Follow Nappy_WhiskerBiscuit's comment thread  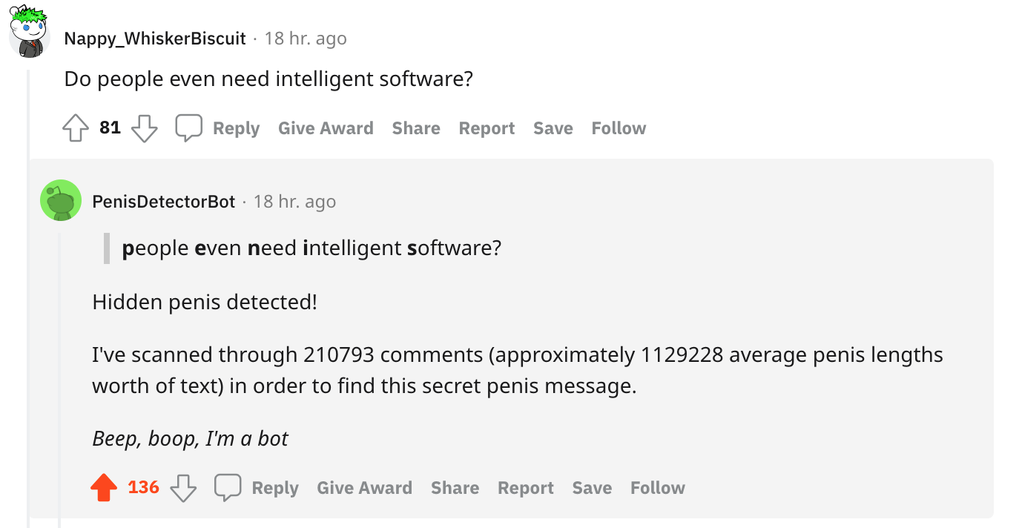tap(619, 128)
